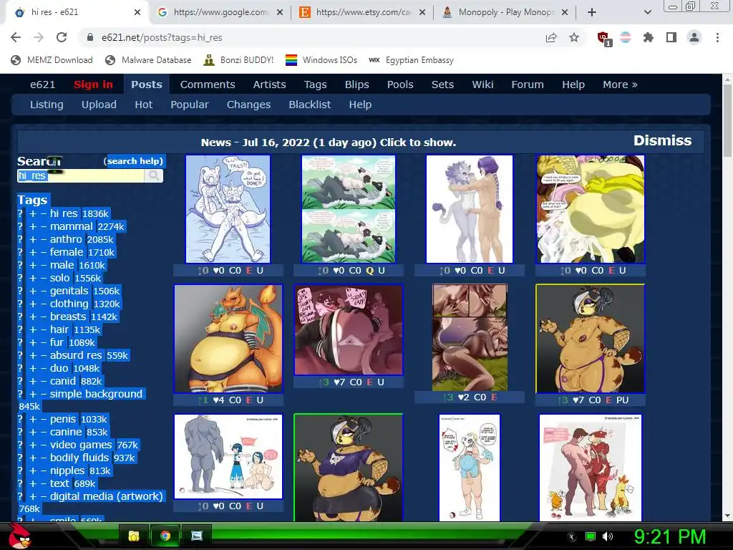Click the hi_res search input field
This screenshot has width=733, height=550.
80,175
